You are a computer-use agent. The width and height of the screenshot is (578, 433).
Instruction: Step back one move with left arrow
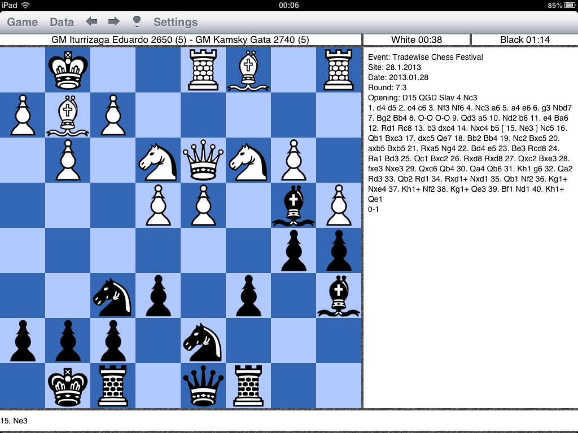pos(91,22)
